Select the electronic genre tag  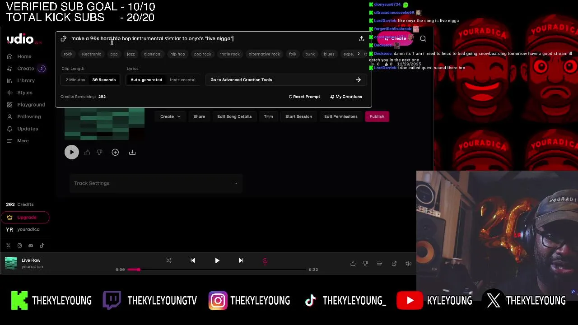pos(91,54)
